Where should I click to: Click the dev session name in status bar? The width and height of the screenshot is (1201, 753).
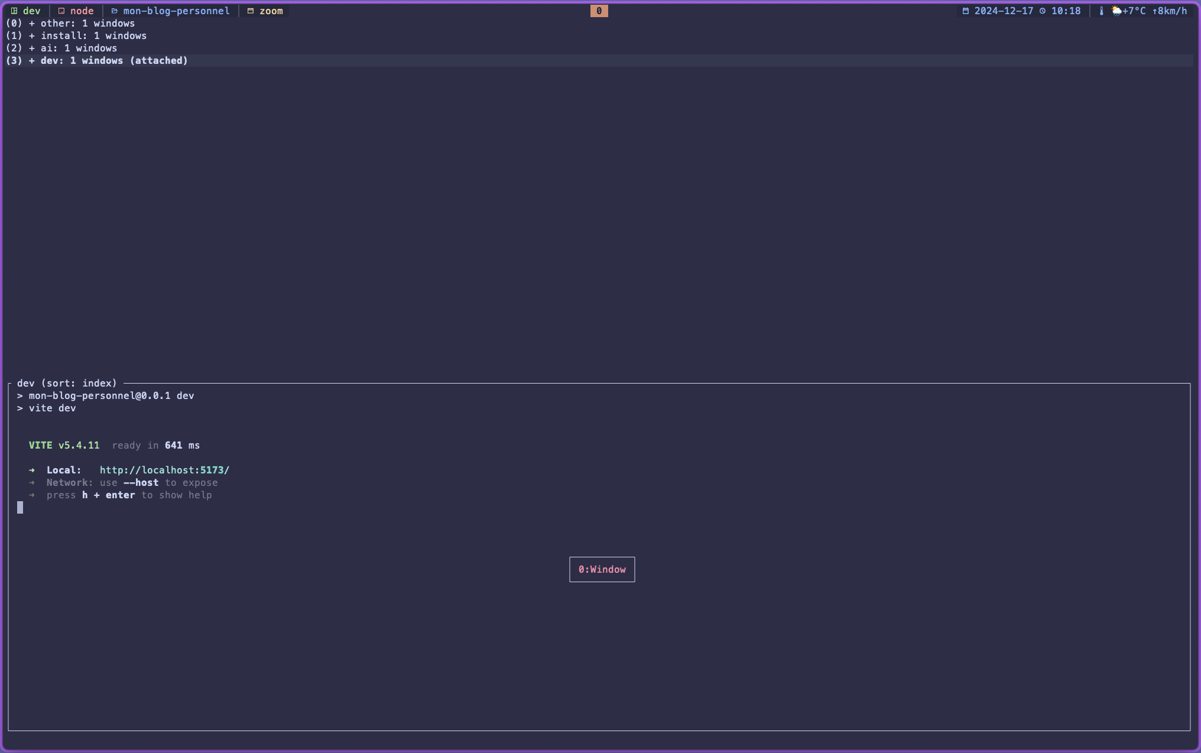coord(32,11)
